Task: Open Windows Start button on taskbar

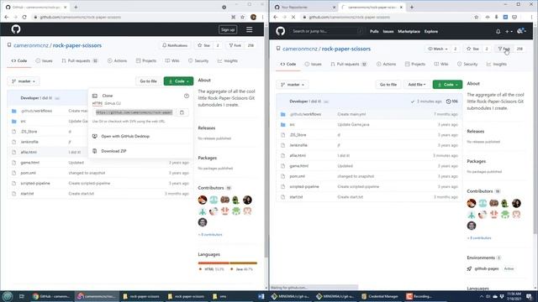Action: pos(8,296)
